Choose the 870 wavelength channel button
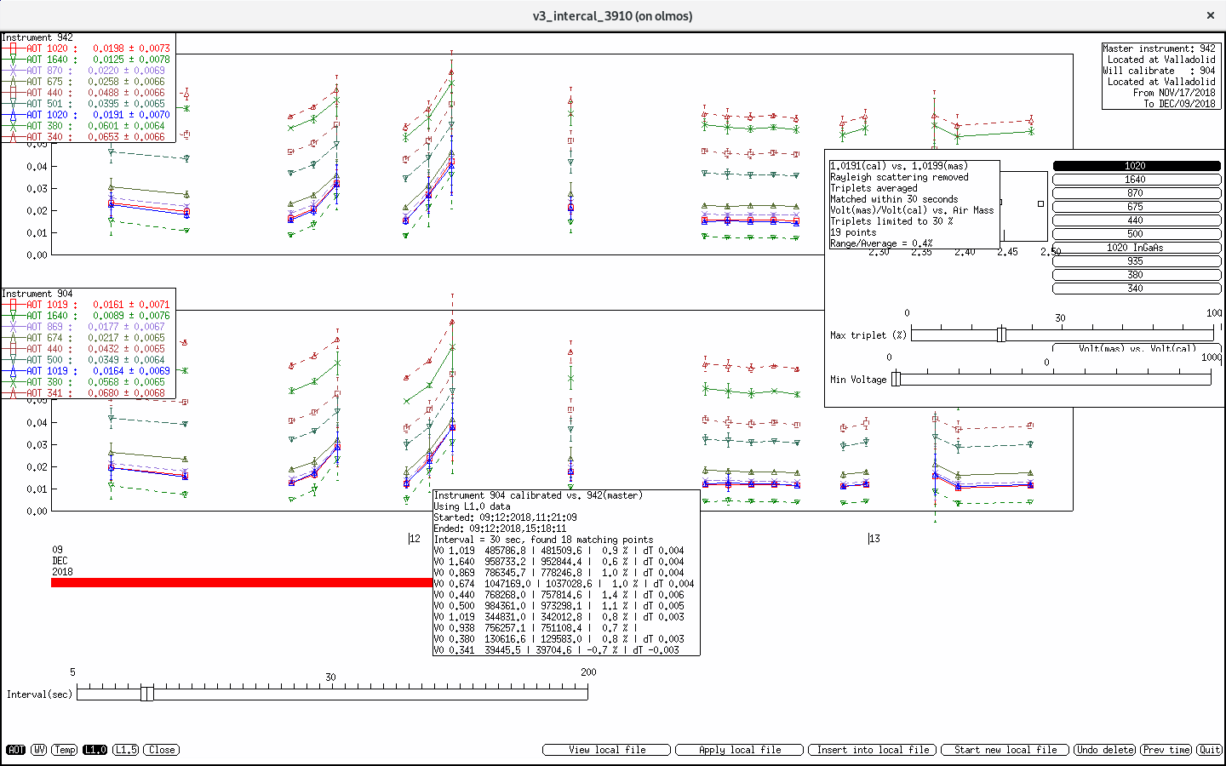Image resolution: width=1226 pixels, height=766 pixels. coord(1137,193)
